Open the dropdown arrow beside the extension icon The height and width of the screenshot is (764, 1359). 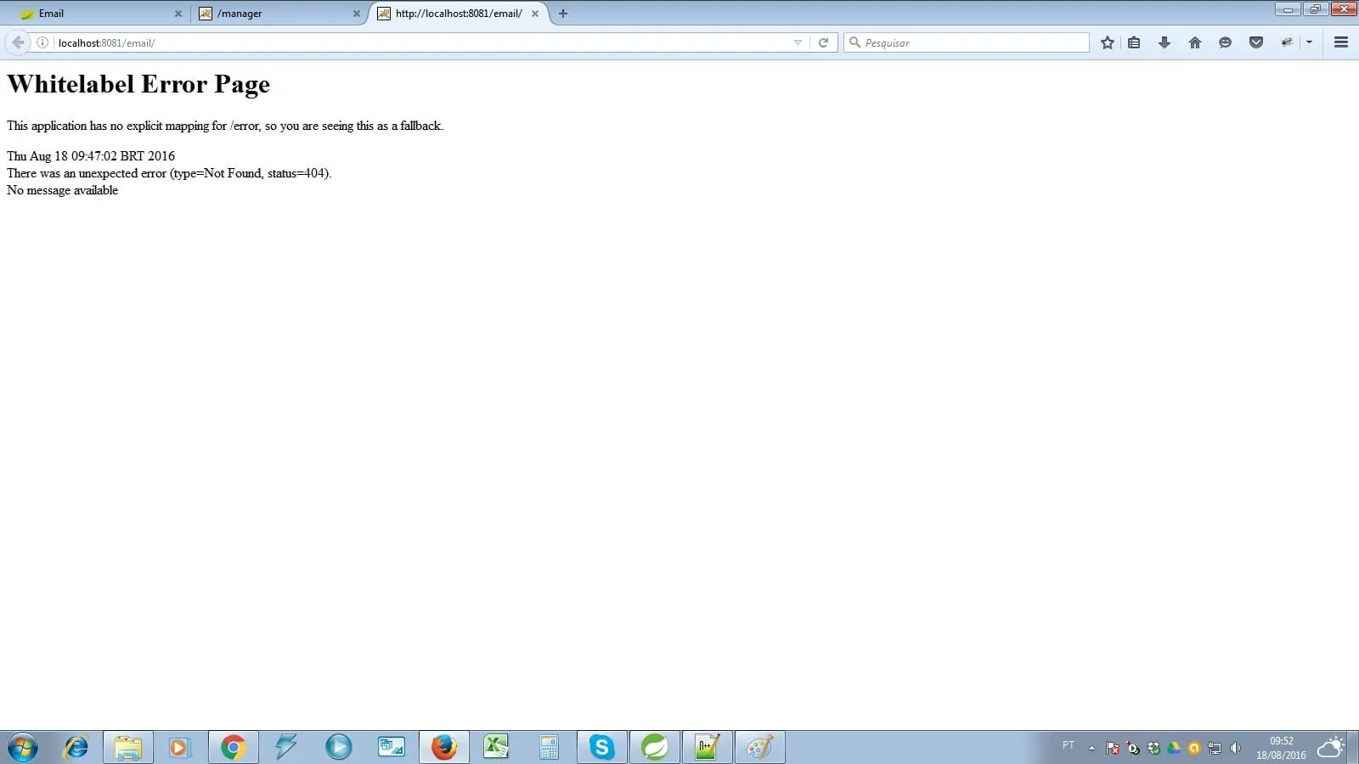point(1309,42)
